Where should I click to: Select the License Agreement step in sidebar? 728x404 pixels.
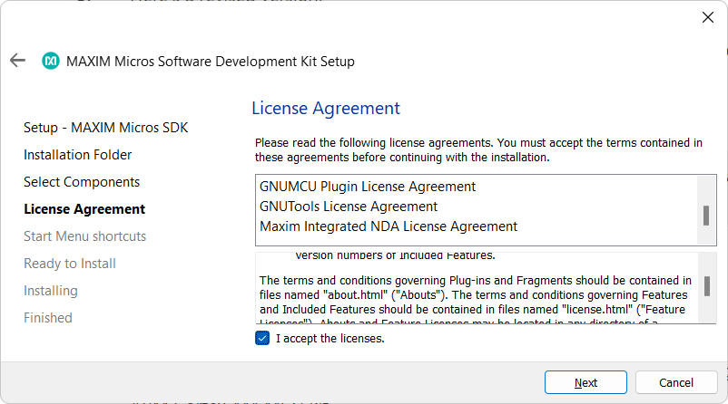[84, 209]
